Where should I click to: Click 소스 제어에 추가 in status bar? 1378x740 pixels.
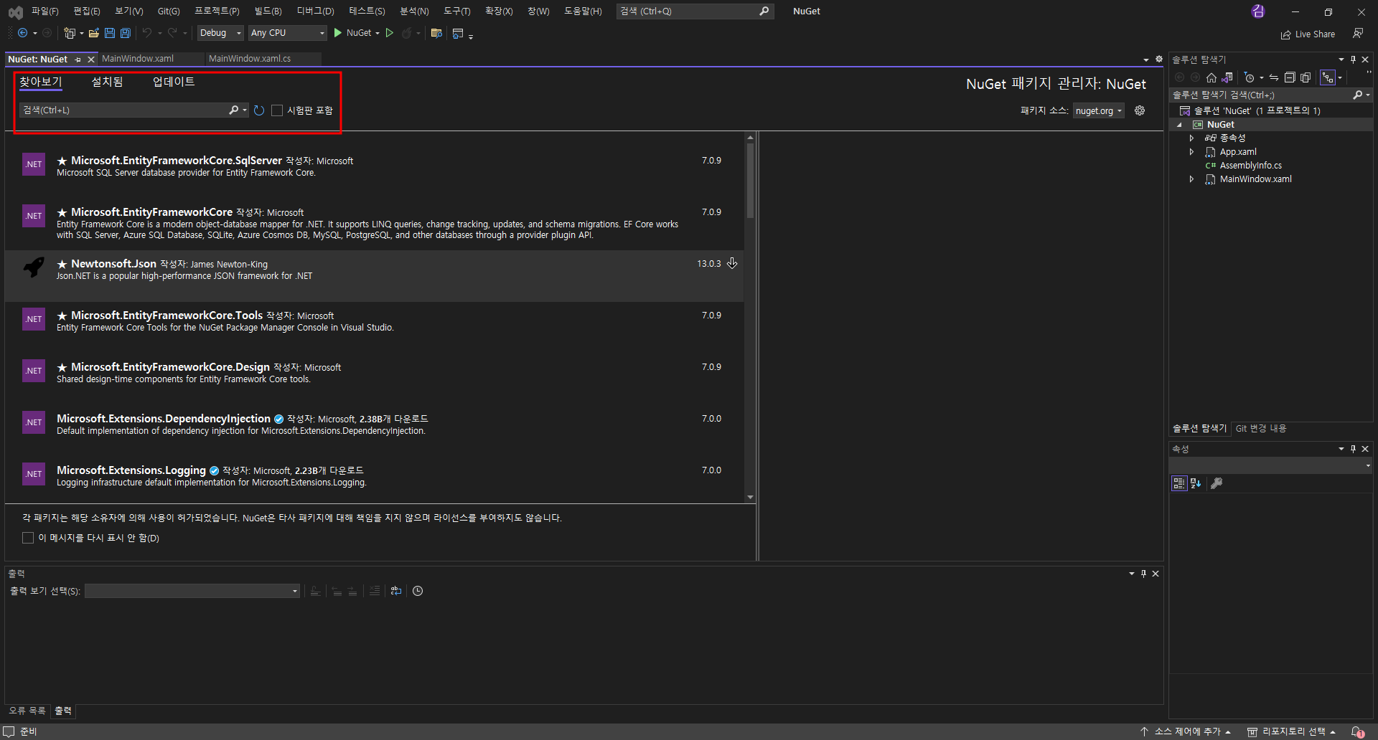click(x=1186, y=731)
